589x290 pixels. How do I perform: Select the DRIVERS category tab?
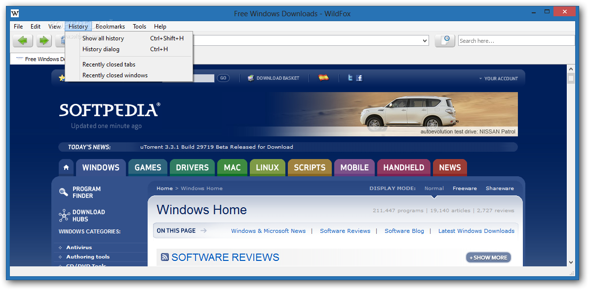pyautogui.click(x=192, y=168)
